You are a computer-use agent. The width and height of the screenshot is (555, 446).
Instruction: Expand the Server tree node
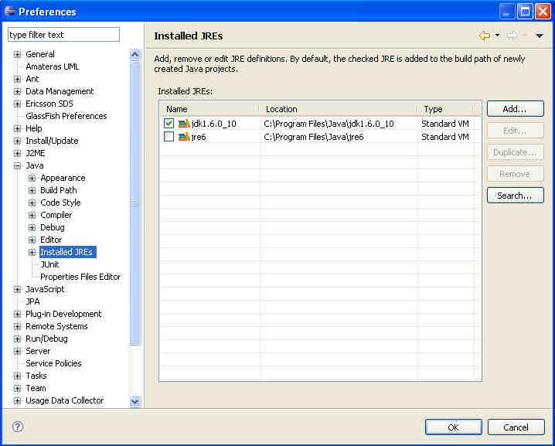pos(17,352)
